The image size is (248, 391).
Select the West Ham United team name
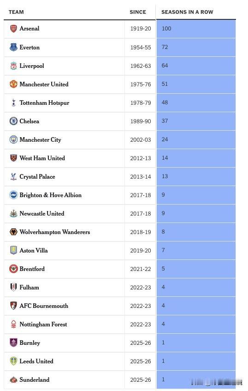tap(42, 158)
